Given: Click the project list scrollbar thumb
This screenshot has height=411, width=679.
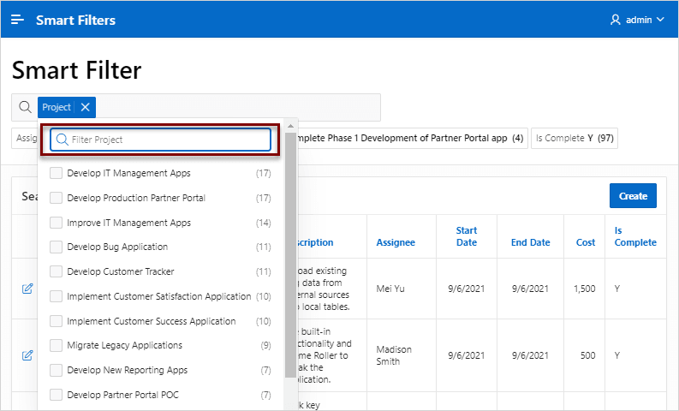Looking at the screenshot, I should pos(290,255).
